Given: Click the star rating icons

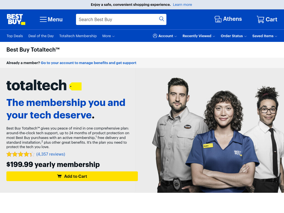Looking at the screenshot, I should click(21, 154).
